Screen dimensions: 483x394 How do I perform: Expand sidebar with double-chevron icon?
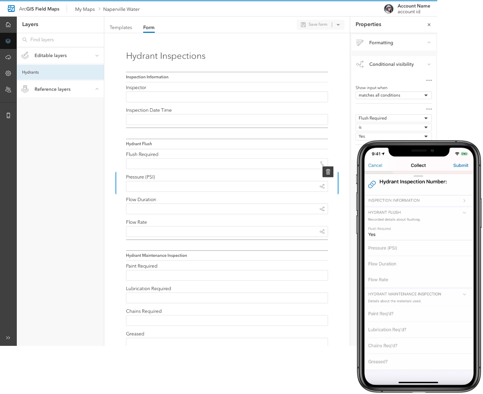(x=8, y=338)
